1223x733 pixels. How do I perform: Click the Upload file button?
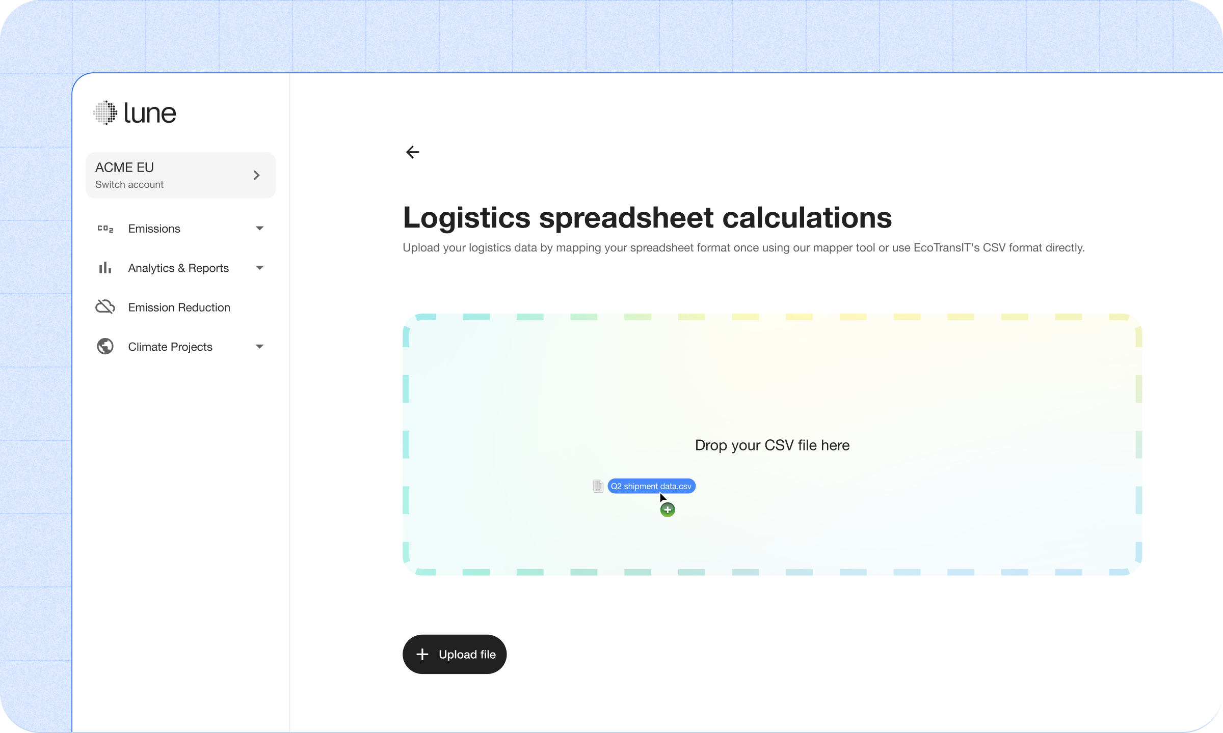(x=454, y=654)
